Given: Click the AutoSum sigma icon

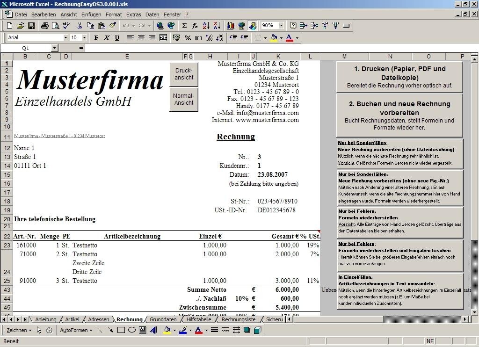Looking at the screenshot, I should pyautogui.click(x=184, y=26).
